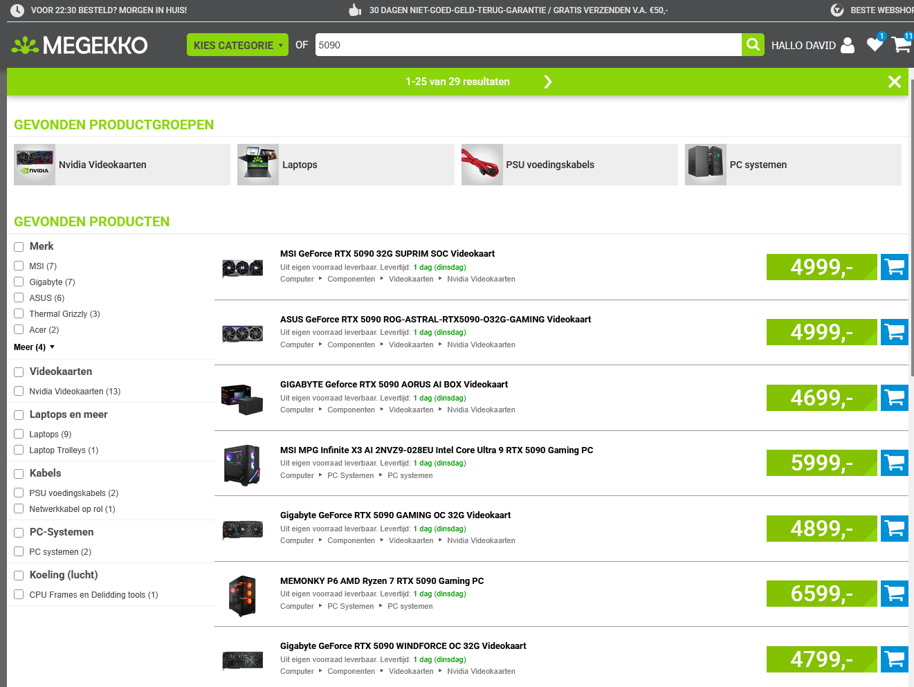Screen dimensions: 914x687
Task: Check the Nvidia Videokaarten filter
Action: (19, 391)
